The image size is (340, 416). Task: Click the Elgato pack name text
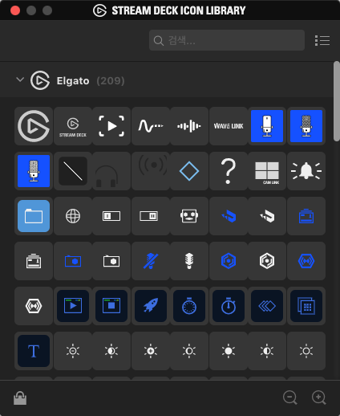tap(73, 81)
